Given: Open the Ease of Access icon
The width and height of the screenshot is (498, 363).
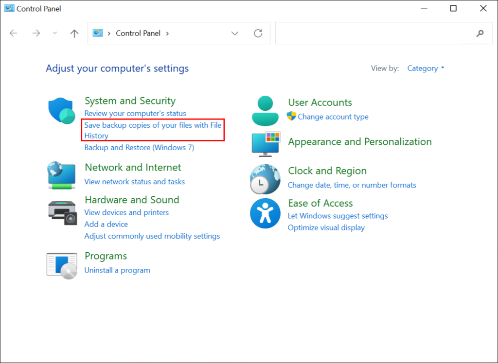Looking at the screenshot, I should 265,213.
